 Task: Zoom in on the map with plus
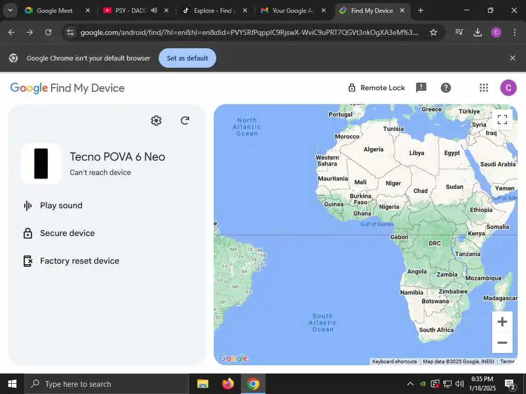502,322
